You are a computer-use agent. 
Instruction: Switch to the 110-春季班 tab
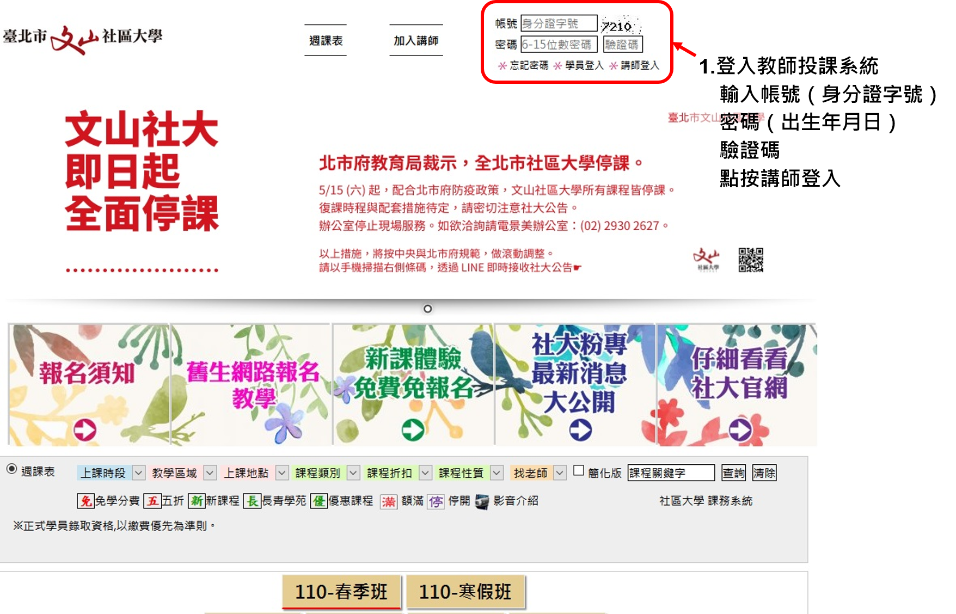[x=341, y=592]
